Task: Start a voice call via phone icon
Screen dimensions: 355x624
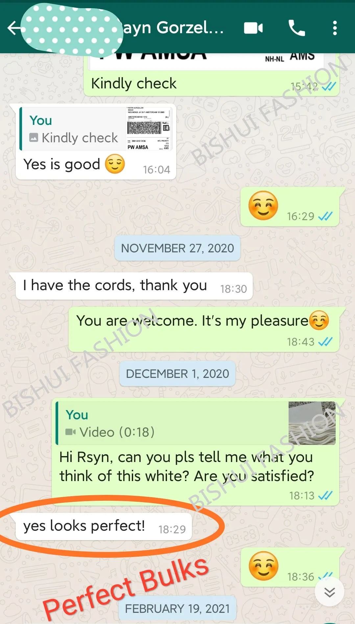Action: (296, 28)
